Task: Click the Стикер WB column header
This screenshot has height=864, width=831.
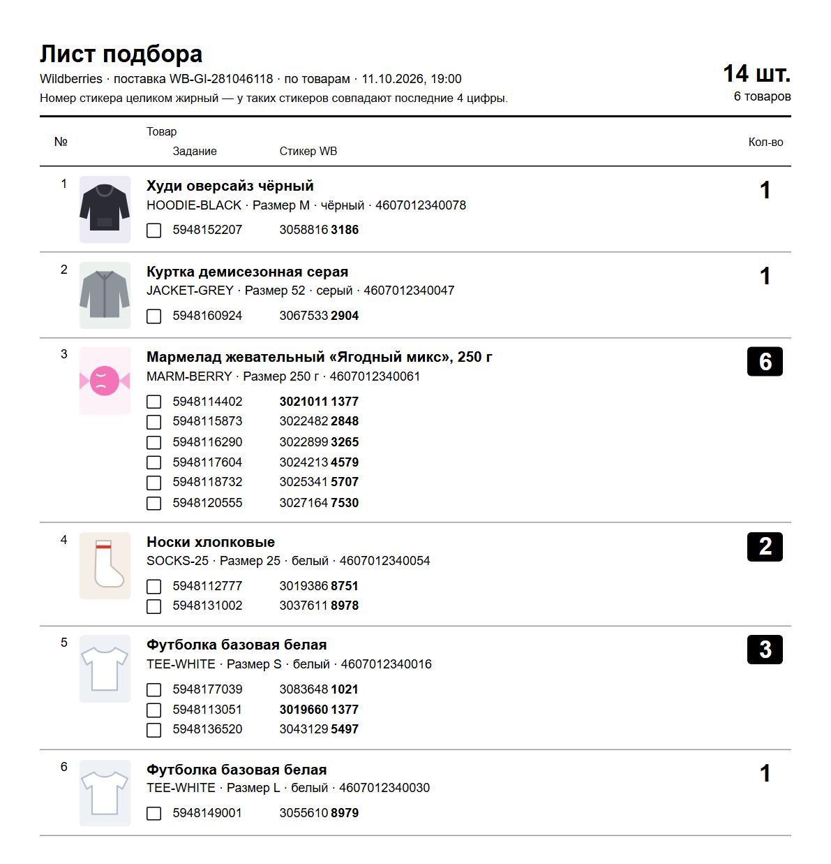Action: 308,151
